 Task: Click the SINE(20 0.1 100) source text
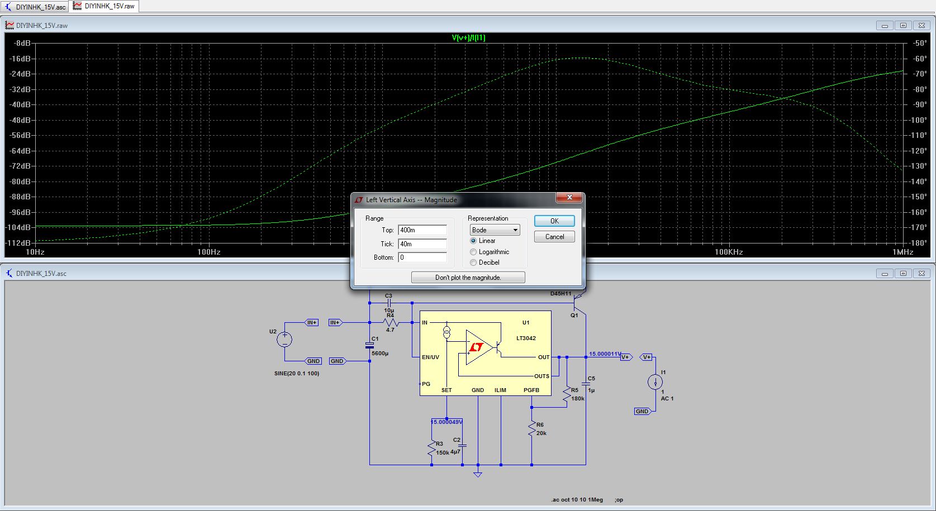tap(297, 374)
